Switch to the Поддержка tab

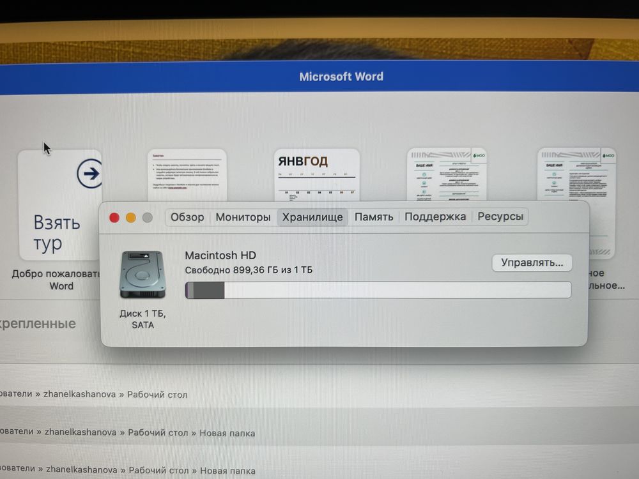[435, 217]
